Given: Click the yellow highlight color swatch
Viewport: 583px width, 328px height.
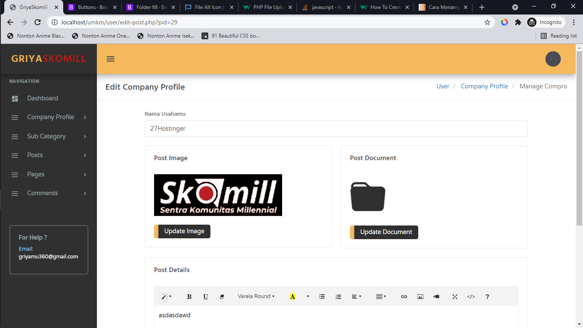Looking at the screenshot, I should [x=292, y=297].
